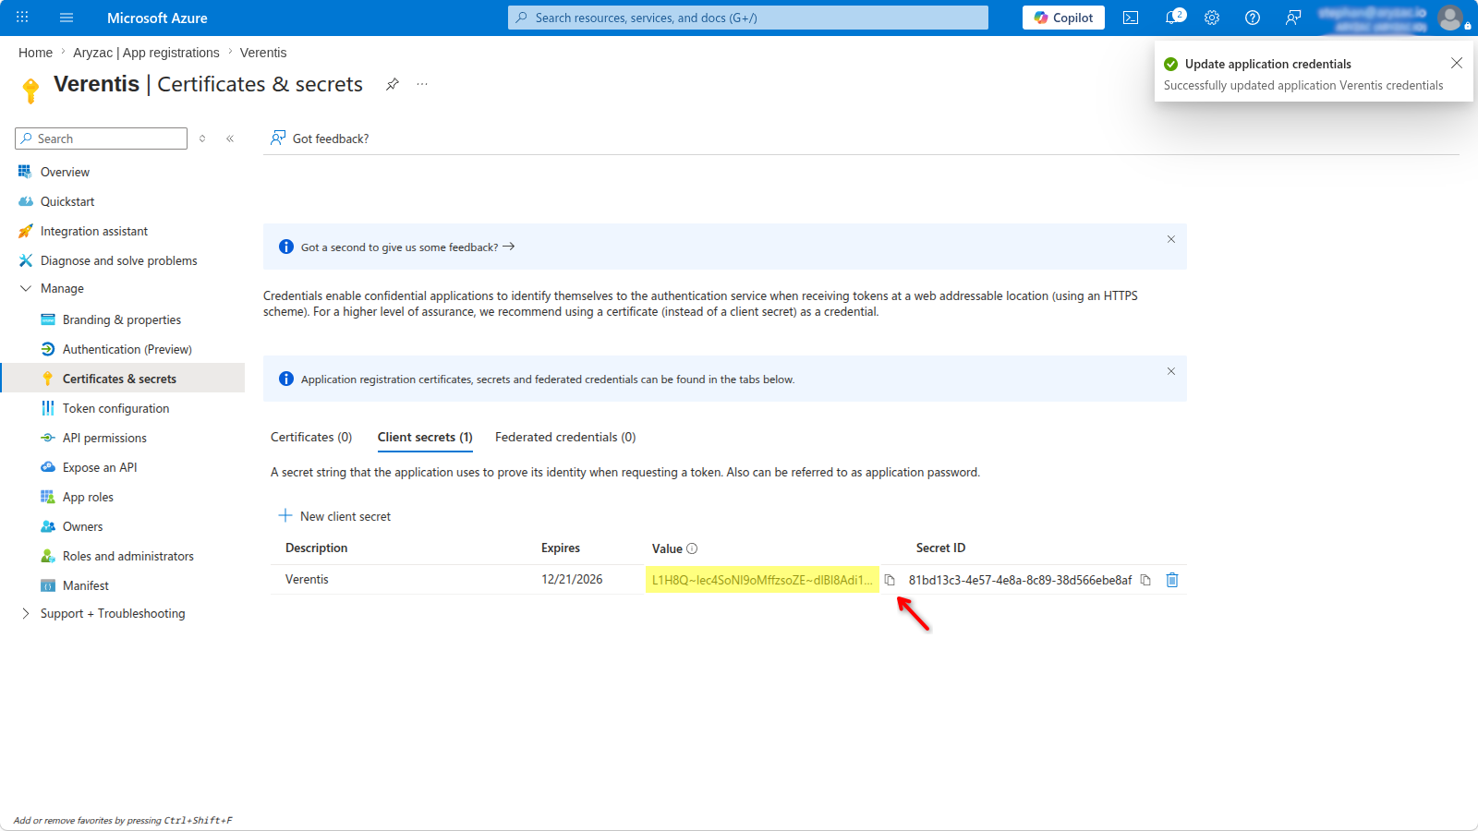Click the Verentis description cell
Viewport: 1478px width, 831px height.
coord(307,579)
